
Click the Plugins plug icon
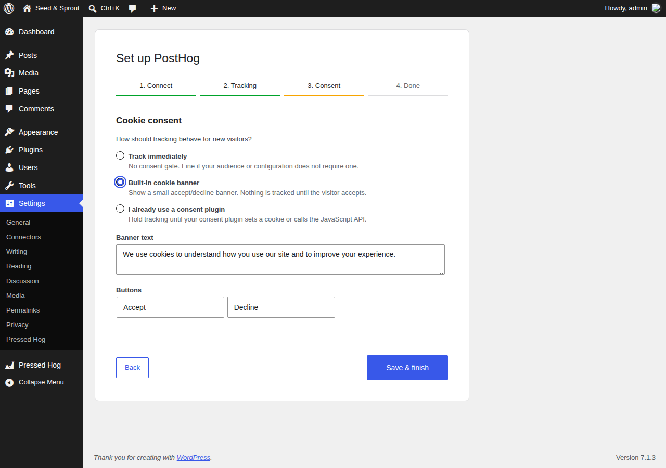[x=9, y=150]
